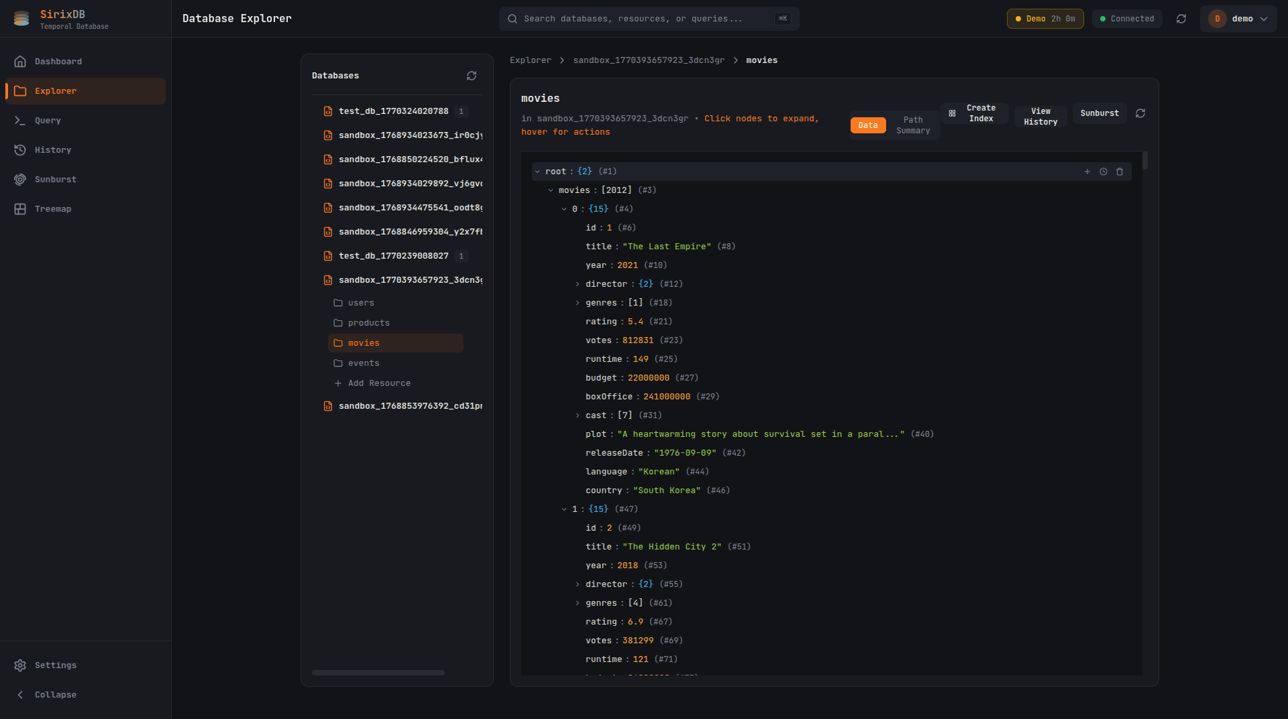Screen dimensions: 1288x719
Task: Delete the root node via trash icon
Action: pos(1119,172)
